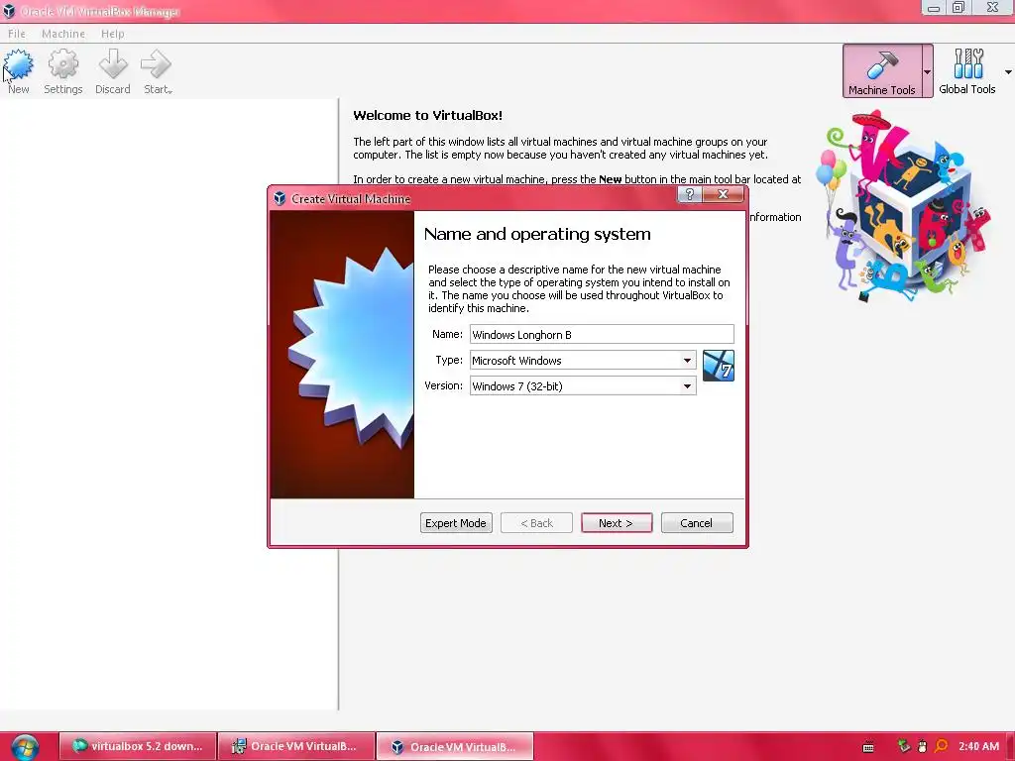Click the Next button
Screen dimensions: 1015x761
click(617, 523)
